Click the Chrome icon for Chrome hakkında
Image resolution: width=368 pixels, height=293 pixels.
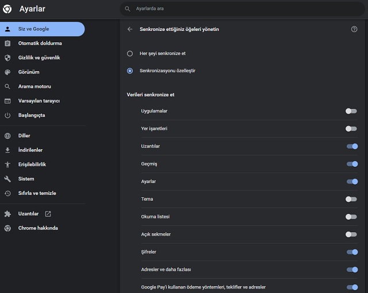pyautogui.click(x=7, y=228)
